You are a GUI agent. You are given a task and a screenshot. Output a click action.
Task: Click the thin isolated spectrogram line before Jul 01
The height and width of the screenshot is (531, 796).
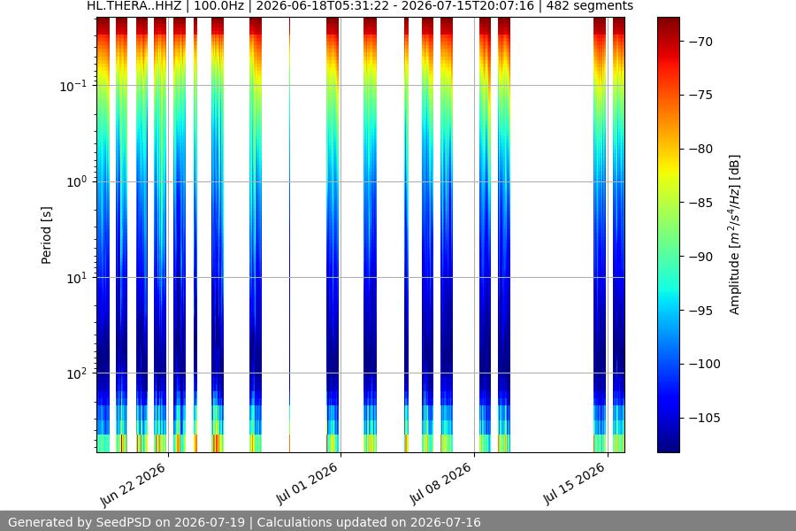point(289,235)
